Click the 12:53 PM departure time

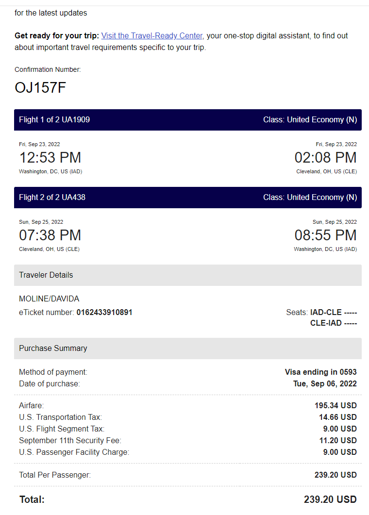[x=50, y=158]
